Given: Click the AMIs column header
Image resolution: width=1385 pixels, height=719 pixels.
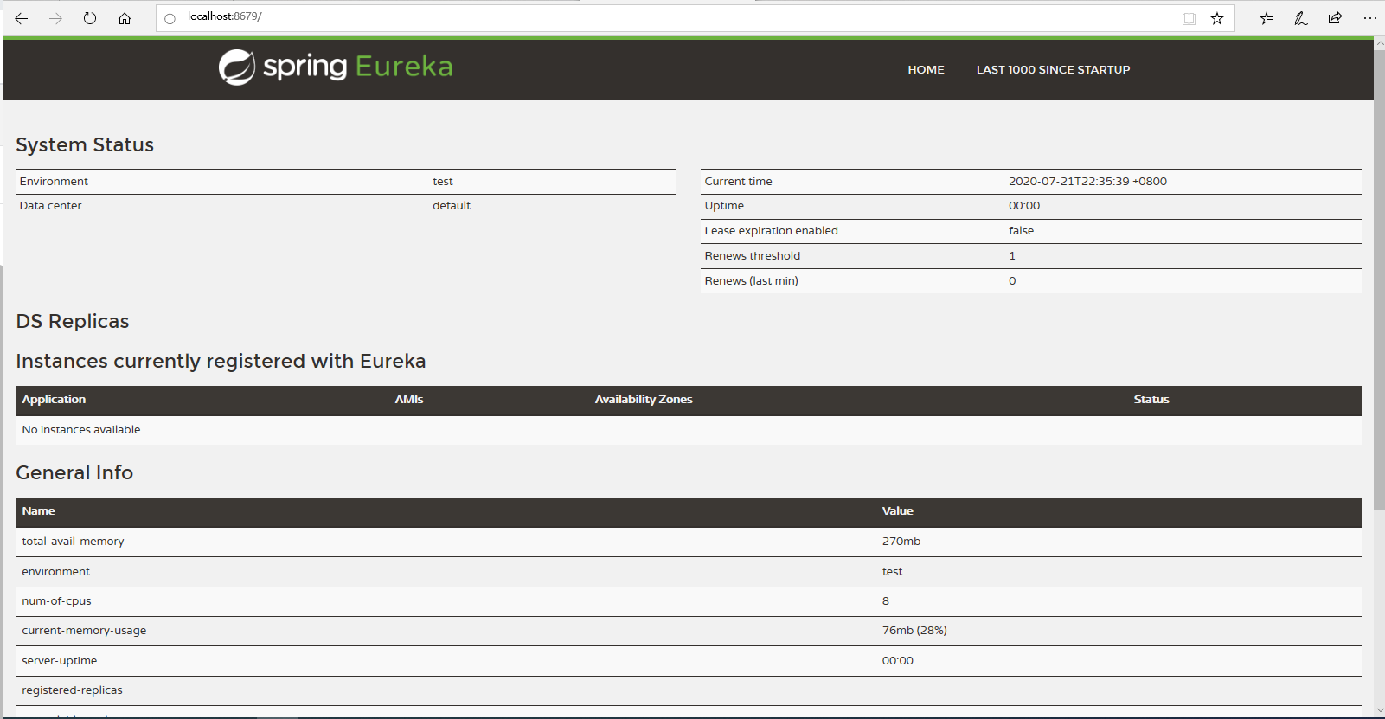Looking at the screenshot, I should pos(409,400).
